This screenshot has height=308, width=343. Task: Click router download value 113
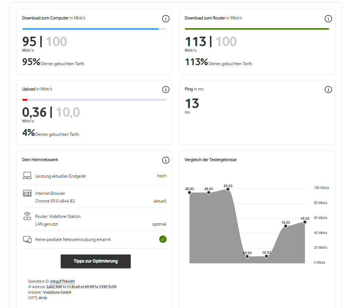tap(195, 42)
